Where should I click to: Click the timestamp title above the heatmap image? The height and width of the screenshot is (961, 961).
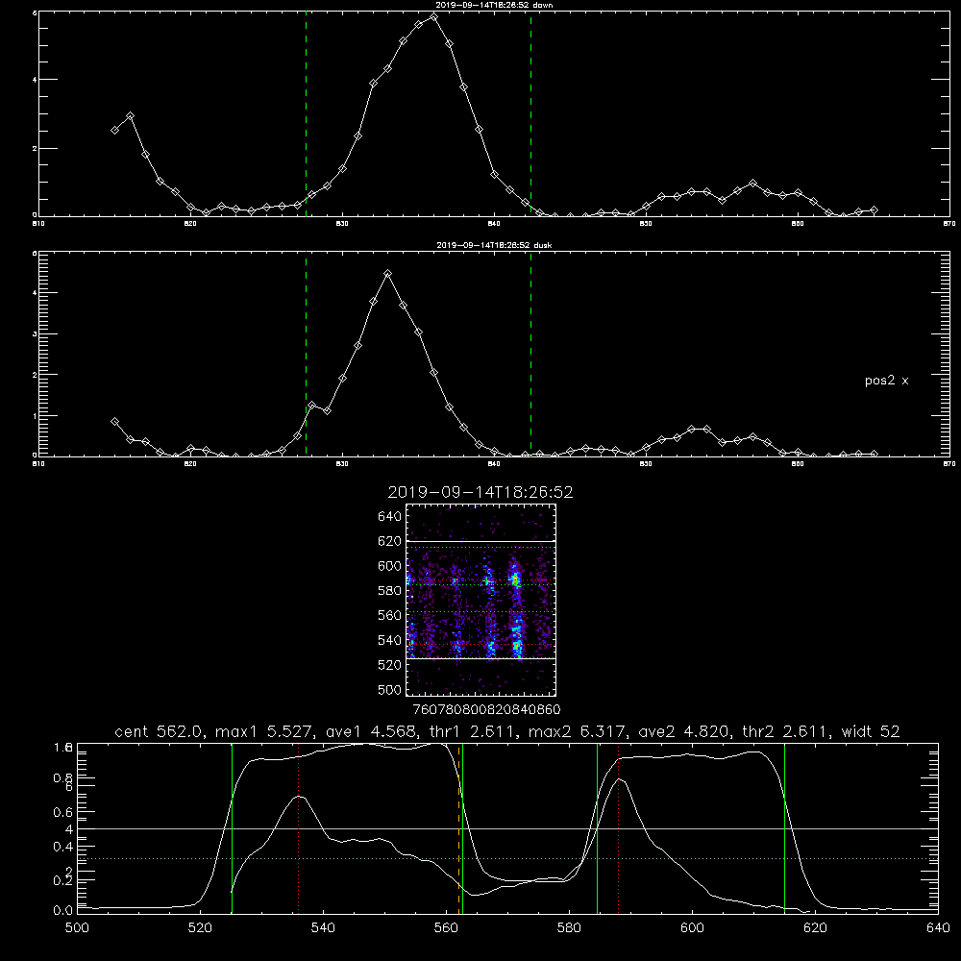coord(480,492)
